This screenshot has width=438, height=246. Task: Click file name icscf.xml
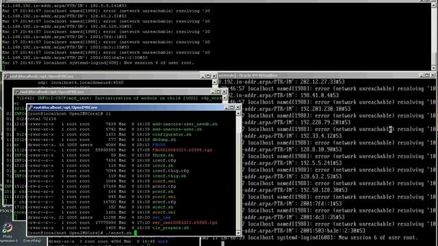(x=164, y=181)
